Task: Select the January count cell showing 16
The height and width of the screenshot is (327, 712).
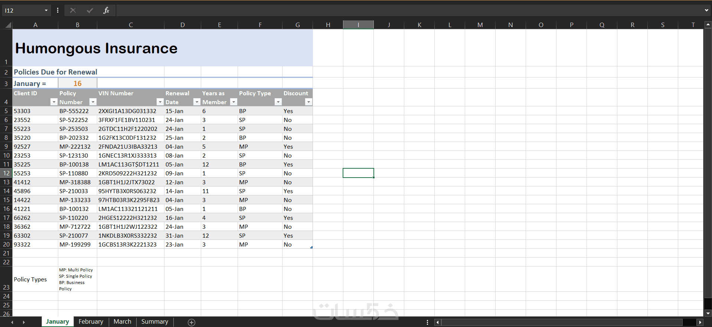Action: click(78, 83)
